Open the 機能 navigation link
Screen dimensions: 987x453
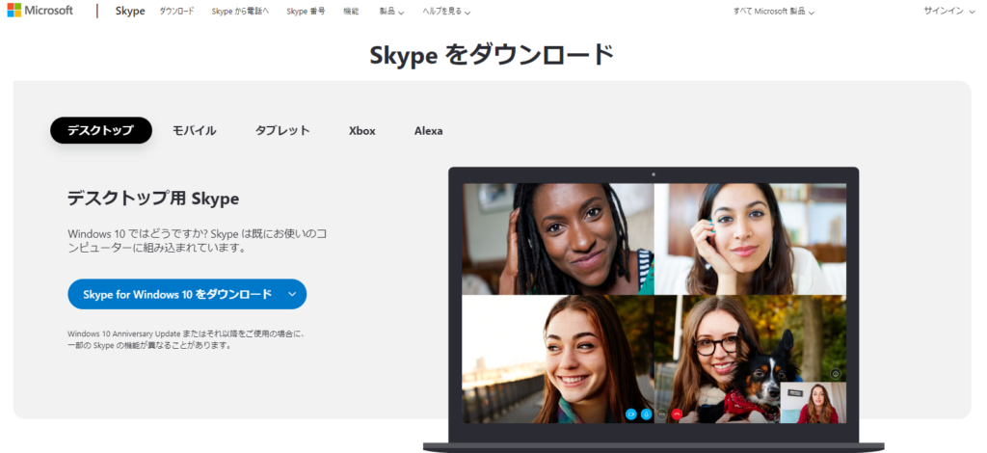pyautogui.click(x=351, y=11)
